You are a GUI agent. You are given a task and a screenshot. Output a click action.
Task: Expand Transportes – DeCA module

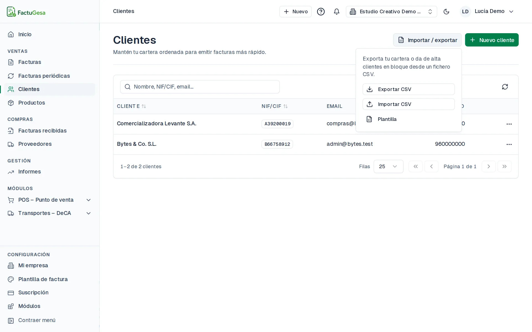pyautogui.click(x=50, y=213)
